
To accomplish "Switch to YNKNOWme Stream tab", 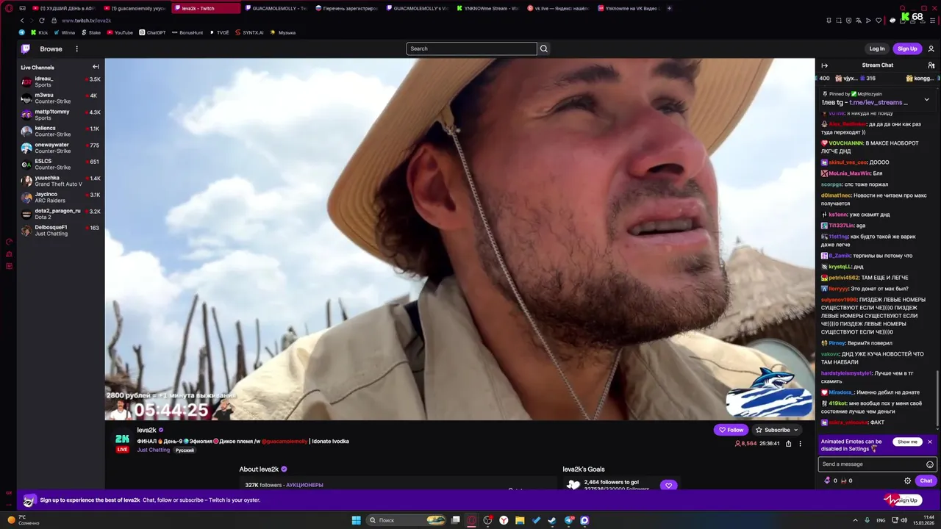I will (487, 8).
